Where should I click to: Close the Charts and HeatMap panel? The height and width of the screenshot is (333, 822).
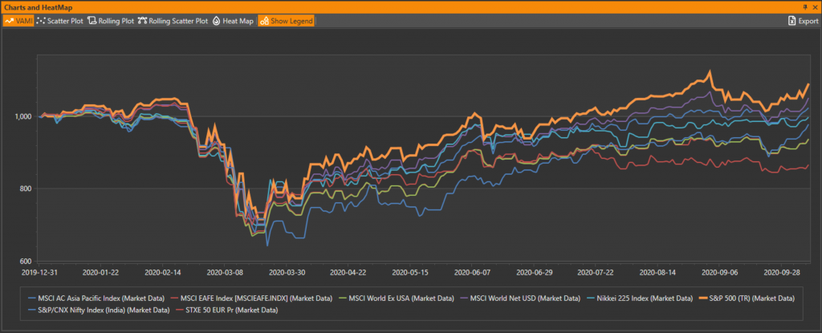coord(815,6)
